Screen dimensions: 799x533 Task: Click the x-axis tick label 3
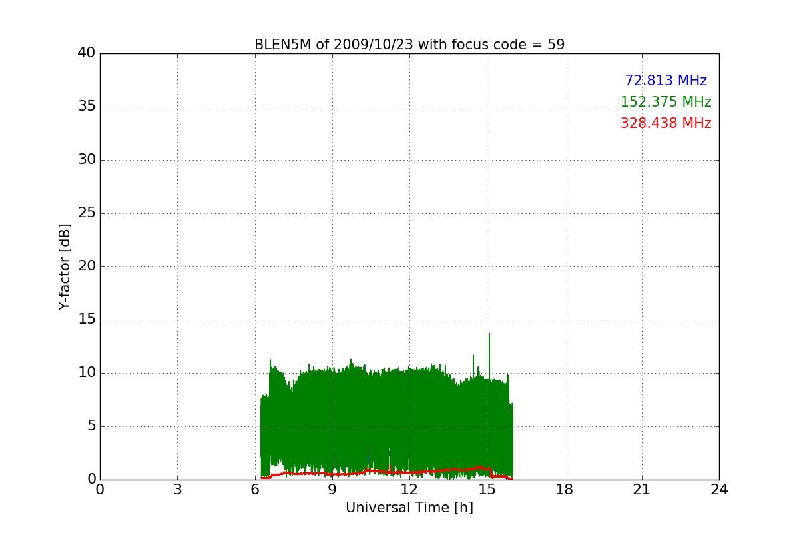tap(177, 490)
